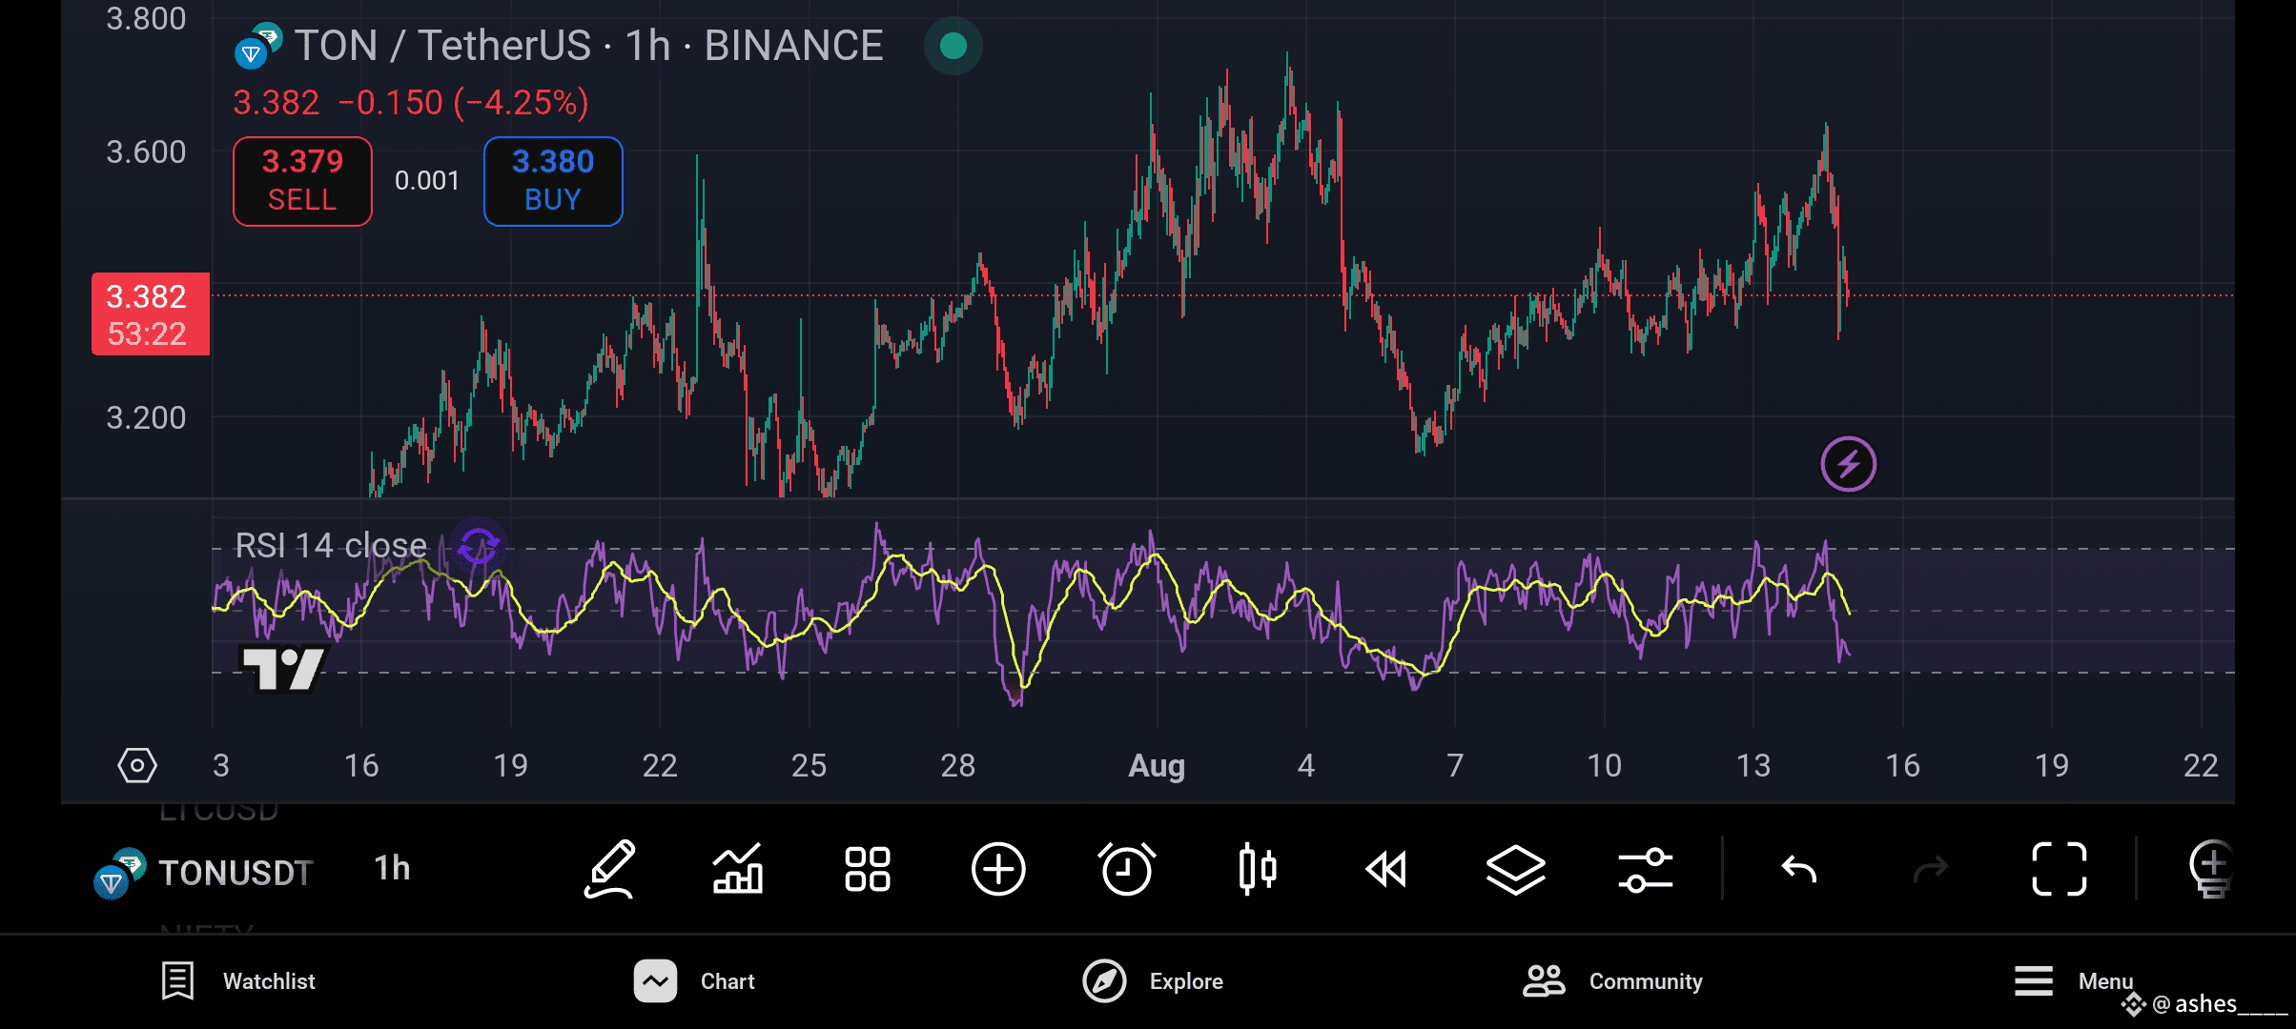Click the Aug date axis label
This screenshot has width=2296, height=1029.
tap(1157, 765)
